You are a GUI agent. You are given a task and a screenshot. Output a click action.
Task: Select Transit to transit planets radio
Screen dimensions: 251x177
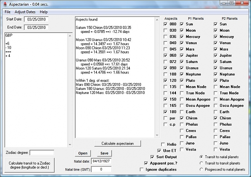pyautogui.click(x=201, y=163)
